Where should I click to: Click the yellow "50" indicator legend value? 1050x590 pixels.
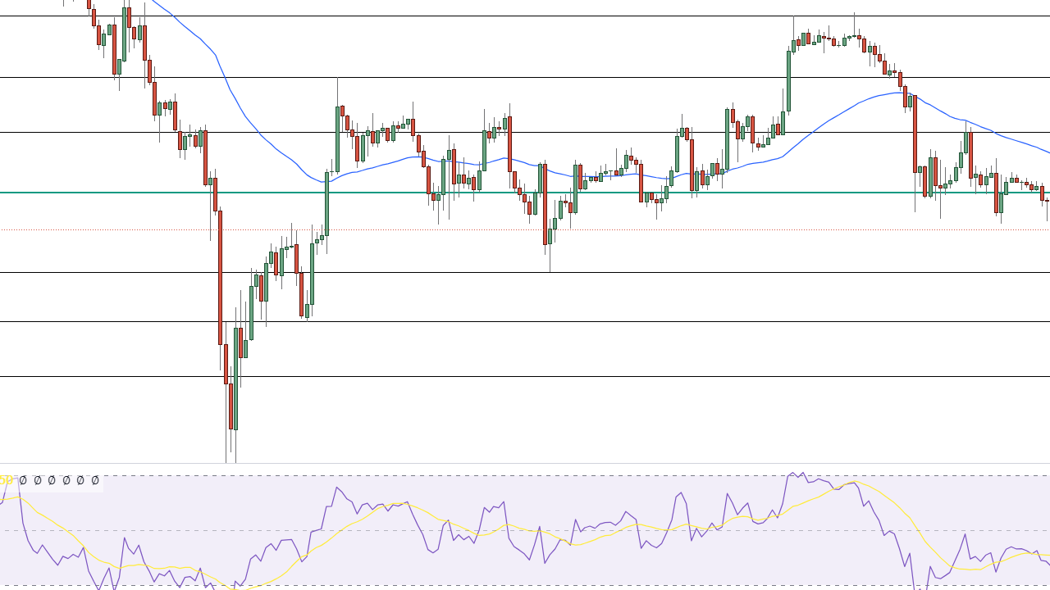6,480
